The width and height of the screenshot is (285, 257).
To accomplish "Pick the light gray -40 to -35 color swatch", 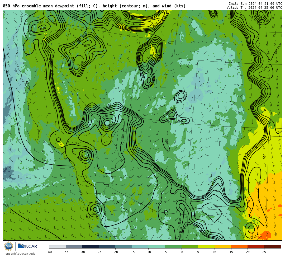I will pos(58,247).
